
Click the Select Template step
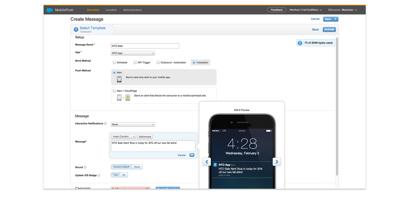coord(92,29)
